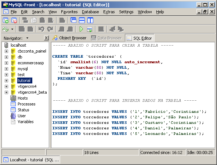Viewport: 217px width, 165px height.
Task: Select the cbcconta_painel database label
Action: 32,51
